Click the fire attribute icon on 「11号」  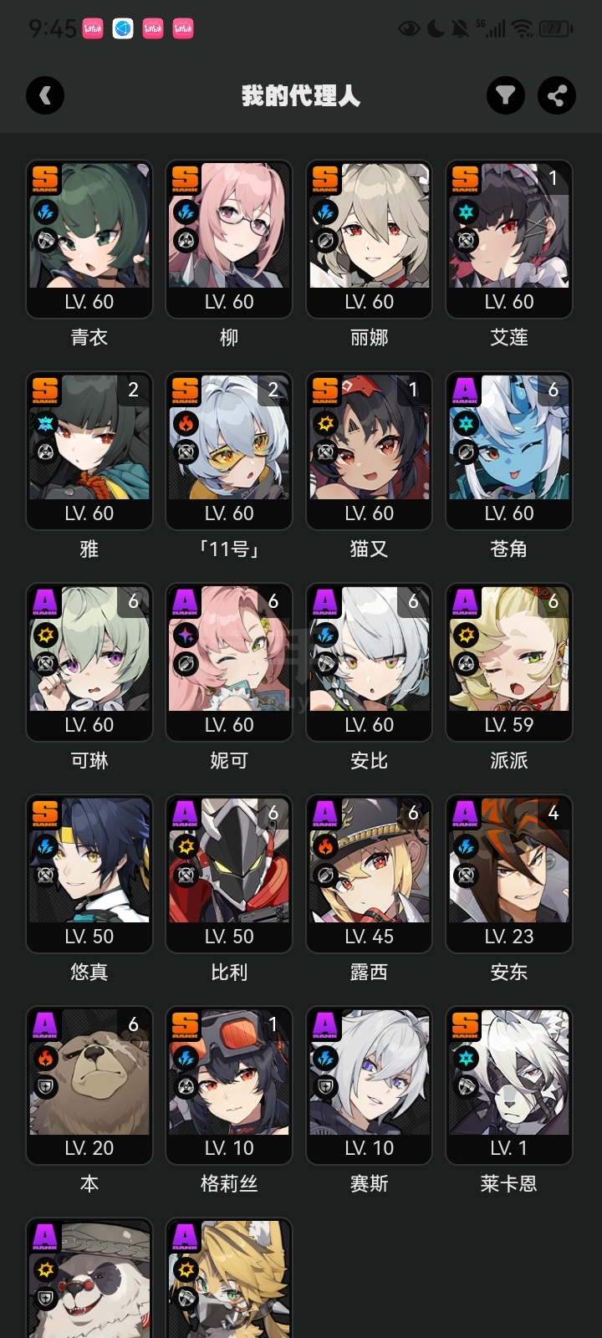click(186, 424)
